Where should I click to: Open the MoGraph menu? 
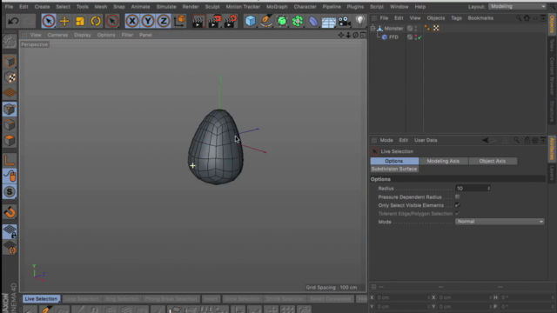(277, 7)
